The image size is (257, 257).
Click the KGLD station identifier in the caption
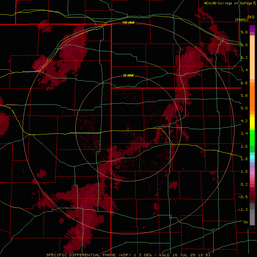pos(165,255)
